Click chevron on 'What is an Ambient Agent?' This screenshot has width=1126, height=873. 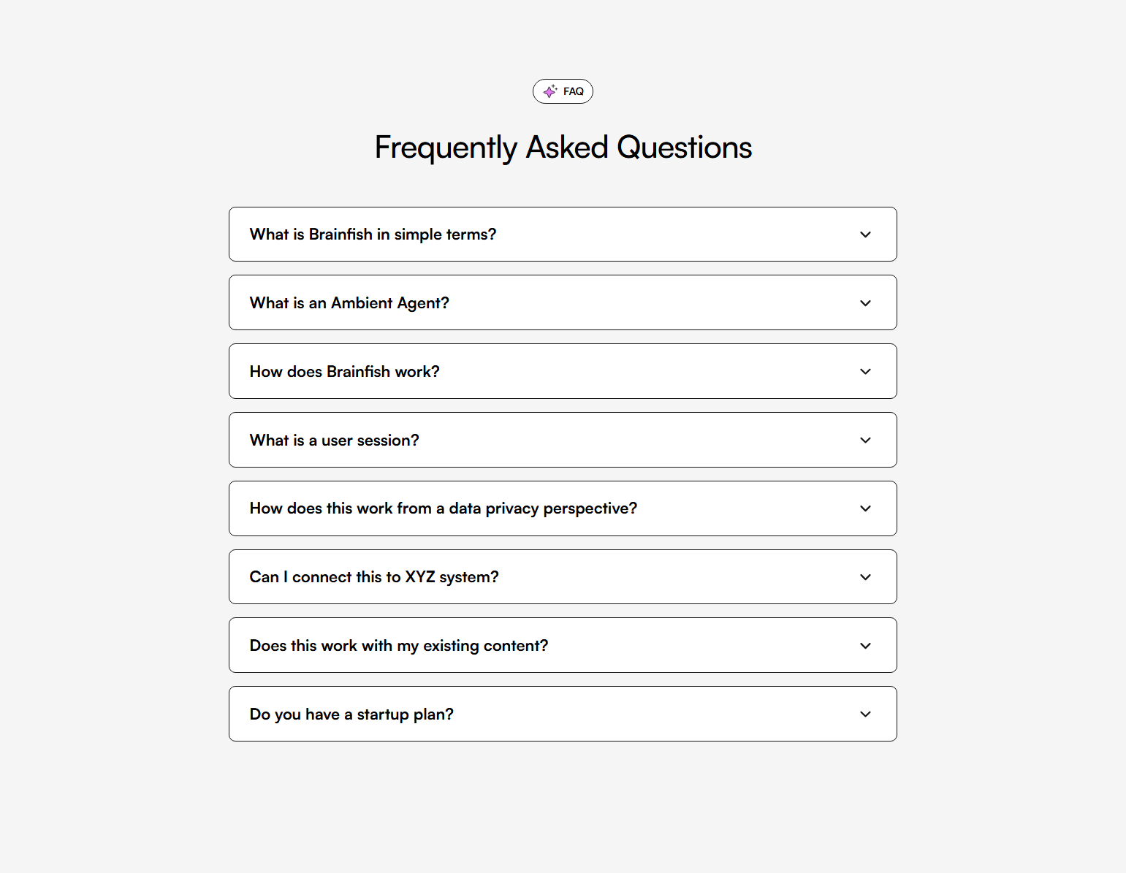tap(865, 302)
